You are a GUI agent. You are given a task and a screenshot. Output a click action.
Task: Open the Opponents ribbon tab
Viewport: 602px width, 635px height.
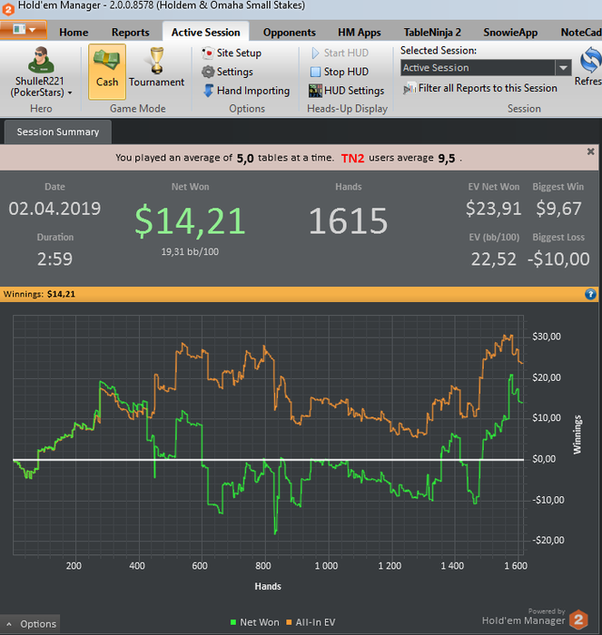click(289, 33)
